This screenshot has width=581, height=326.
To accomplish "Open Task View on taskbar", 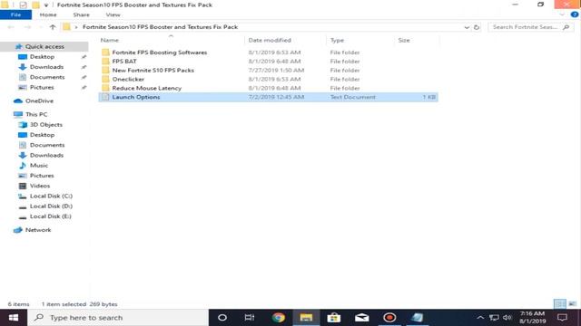I will point(250,318).
